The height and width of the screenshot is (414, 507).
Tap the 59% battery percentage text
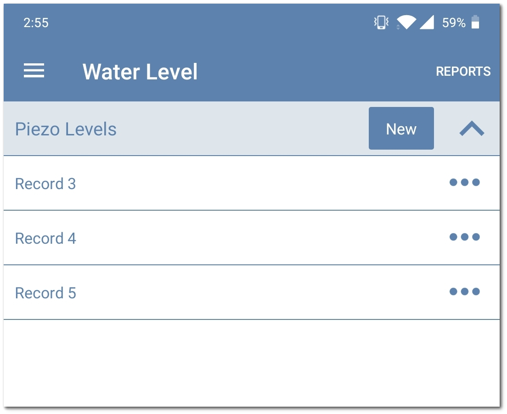[454, 23]
